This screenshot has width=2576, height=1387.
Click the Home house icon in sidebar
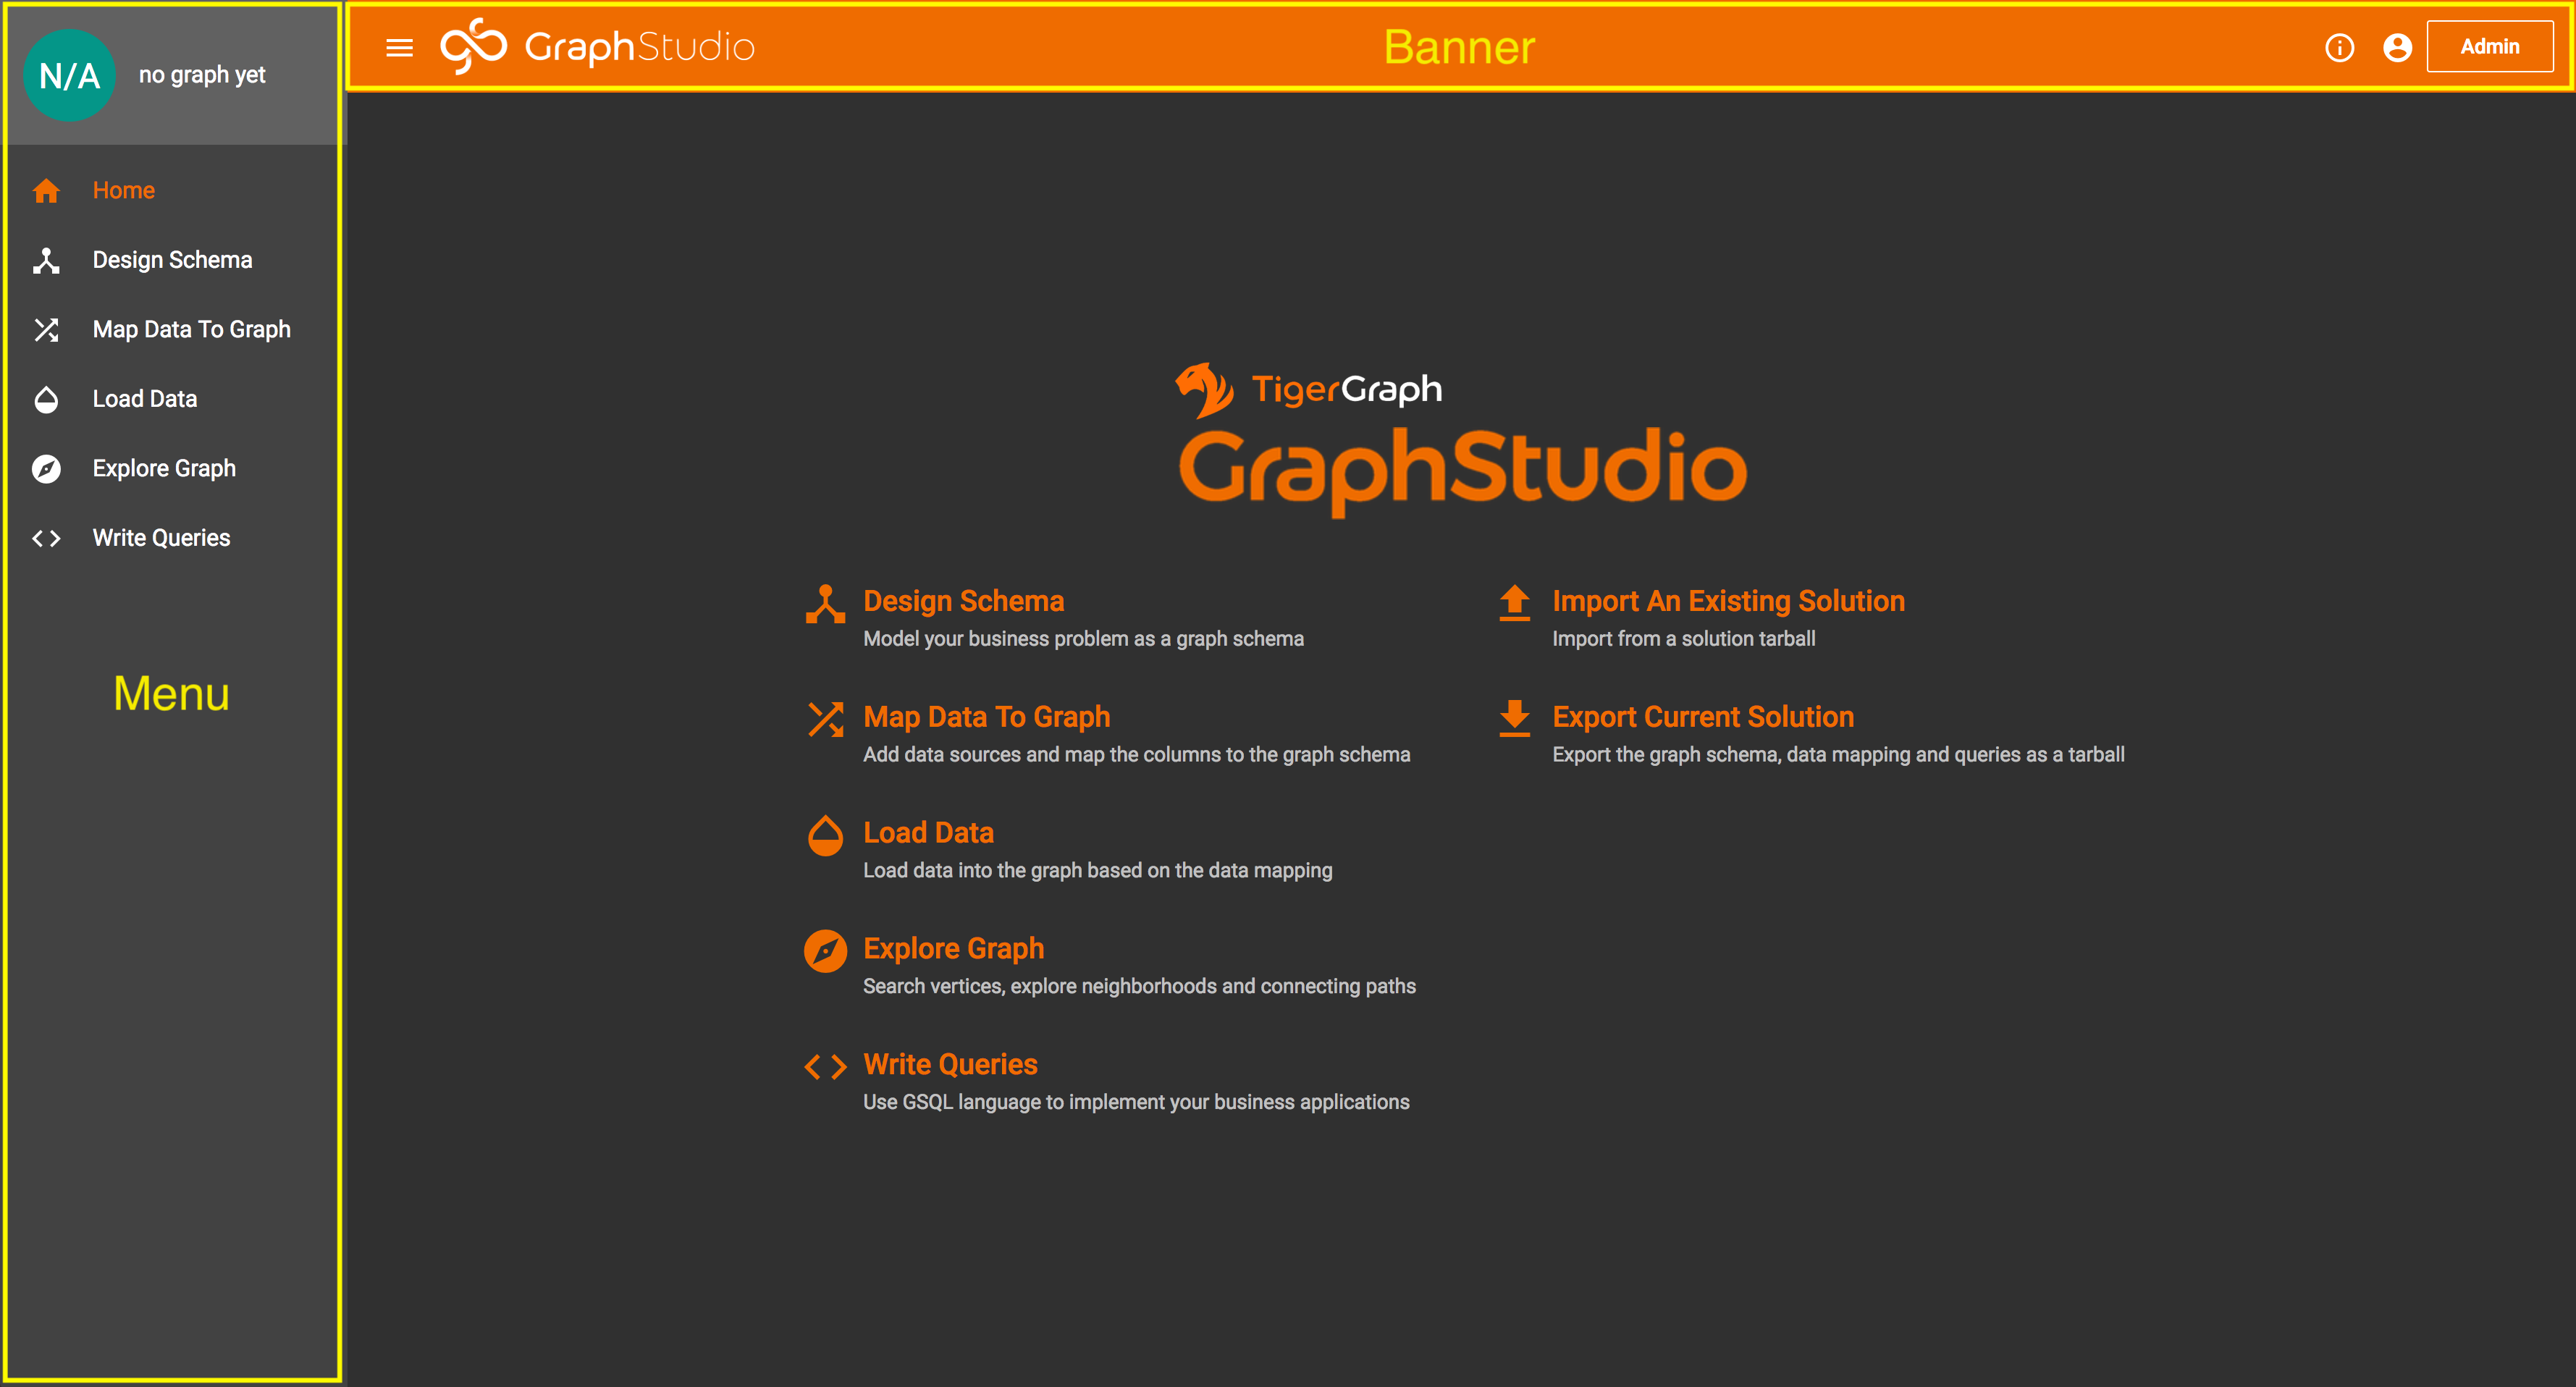46,190
